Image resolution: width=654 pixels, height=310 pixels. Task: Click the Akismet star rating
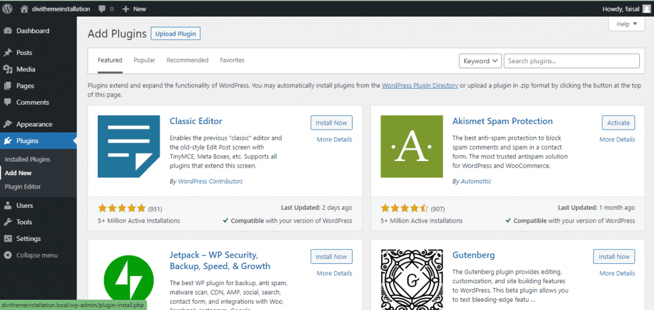[404, 208]
